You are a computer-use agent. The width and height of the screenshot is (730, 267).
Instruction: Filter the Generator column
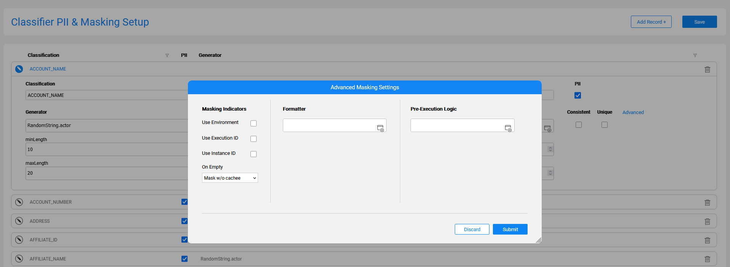[695, 56]
